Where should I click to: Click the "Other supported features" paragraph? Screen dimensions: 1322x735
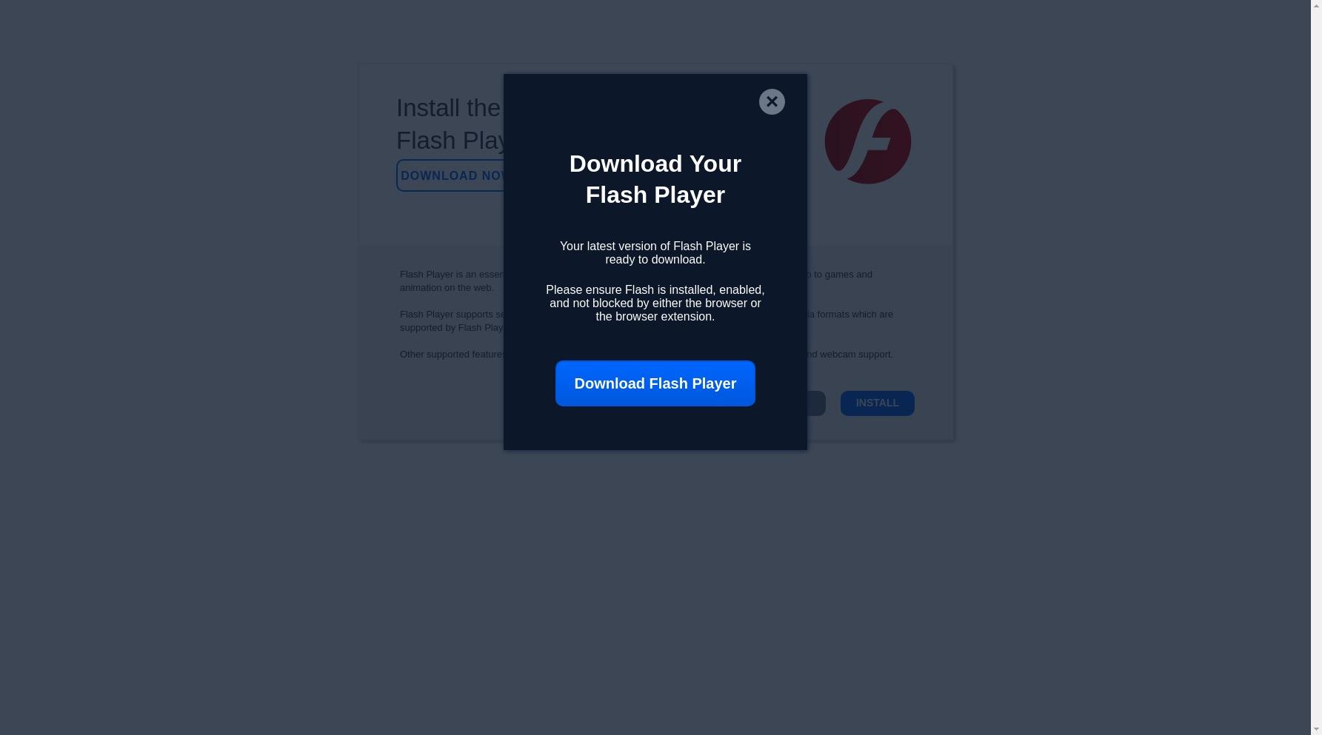[452, 355]
